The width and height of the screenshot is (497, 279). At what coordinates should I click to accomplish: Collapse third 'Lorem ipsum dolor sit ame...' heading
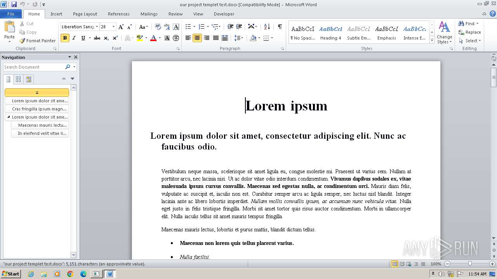pos(9,117)
